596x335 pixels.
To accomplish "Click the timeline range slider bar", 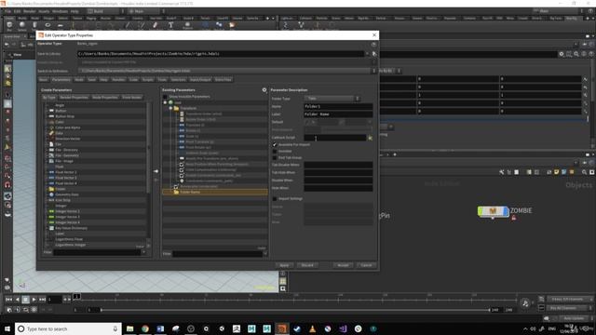I will coord(295,310).
